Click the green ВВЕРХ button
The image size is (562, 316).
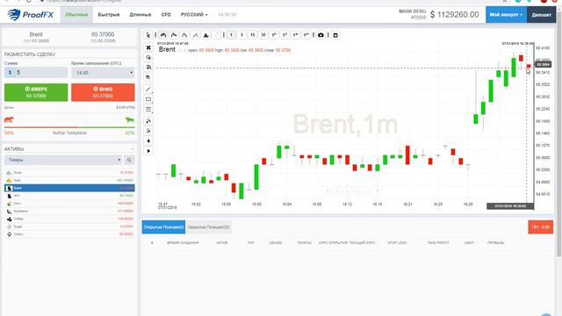click(x=36, y=92)
